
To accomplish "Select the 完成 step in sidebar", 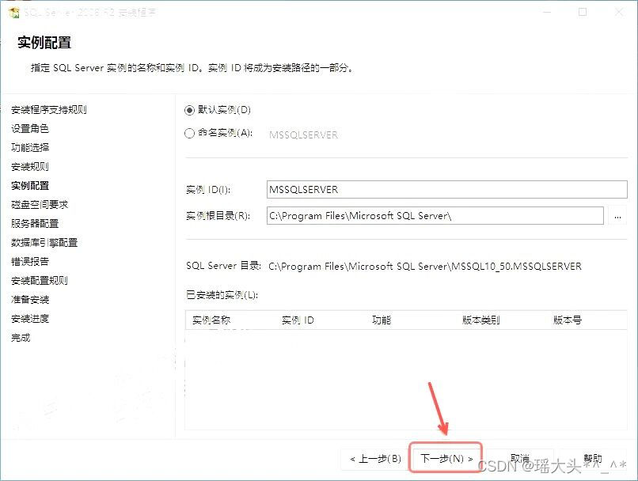I will 21,338.
